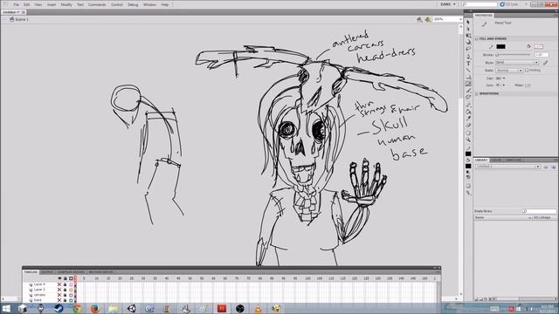This screenshot has height=314, width=559.
Task: Enable the stroke Hinting checkbox
Action: pyautogui.click(x=527, y=70)
